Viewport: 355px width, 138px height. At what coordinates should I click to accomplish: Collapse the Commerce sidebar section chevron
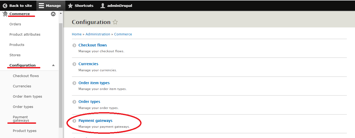[x=53, y=14]
